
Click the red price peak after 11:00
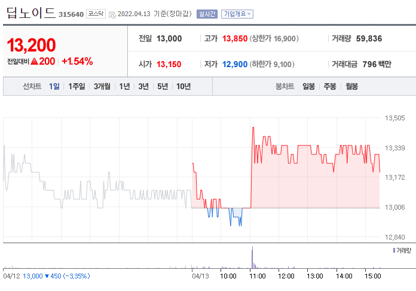pos(253,128)
